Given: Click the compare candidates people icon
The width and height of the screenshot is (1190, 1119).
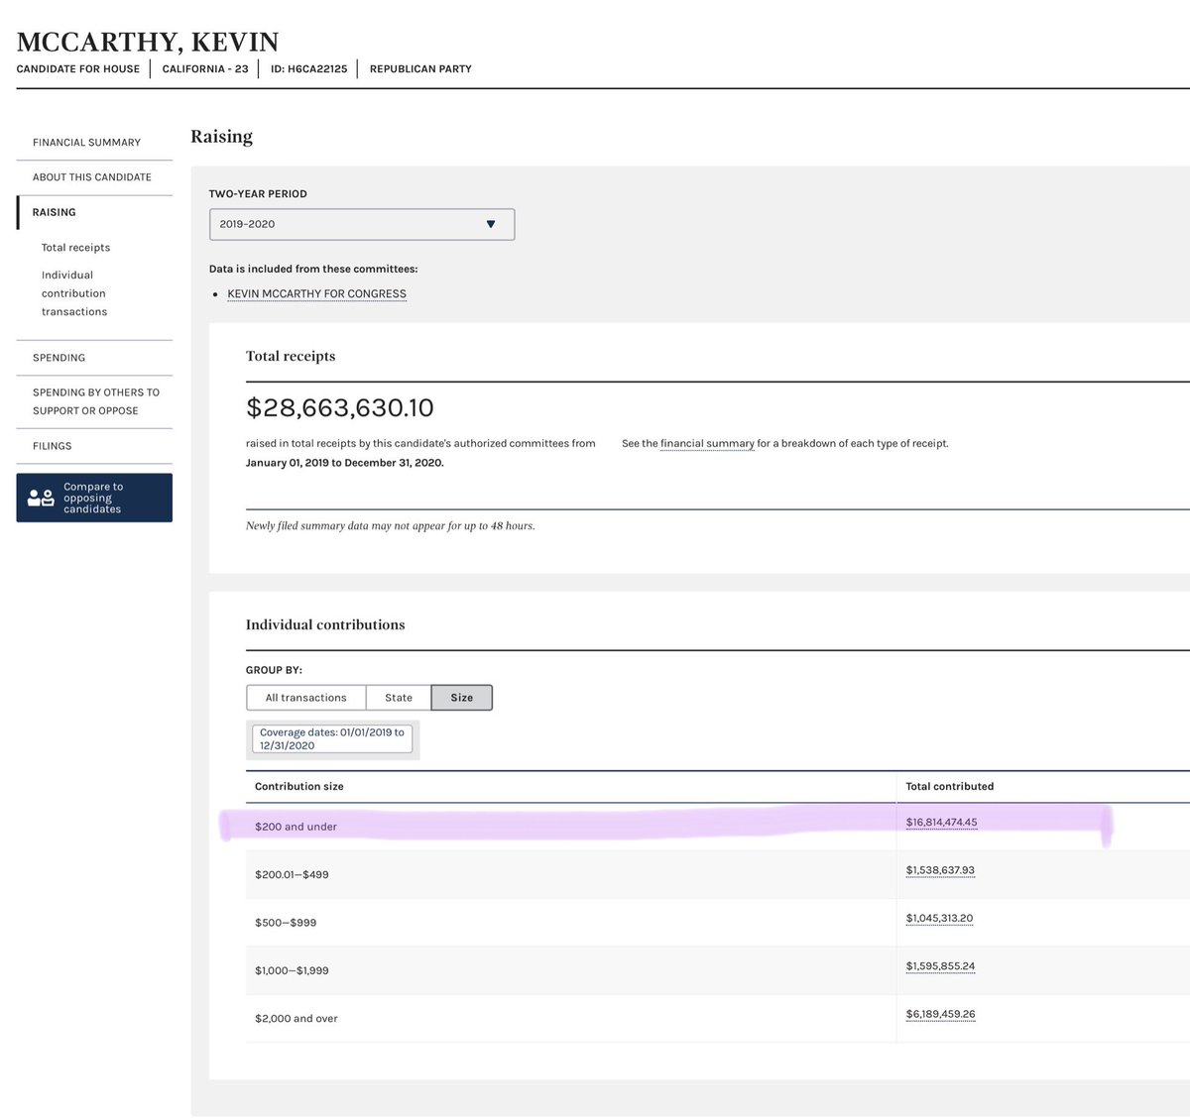Looking at the screenshot, I should pos(41,498).
